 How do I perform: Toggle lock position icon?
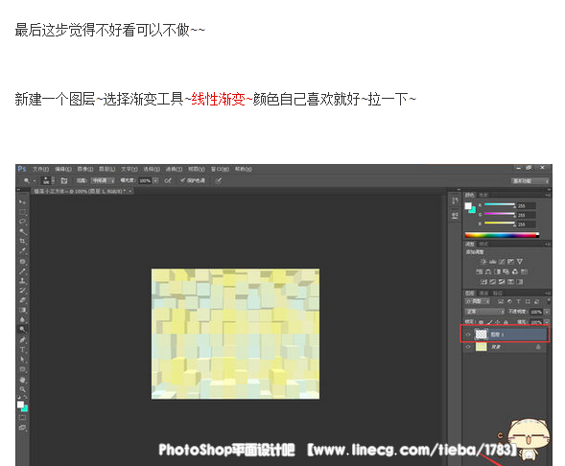coord(498,322)
